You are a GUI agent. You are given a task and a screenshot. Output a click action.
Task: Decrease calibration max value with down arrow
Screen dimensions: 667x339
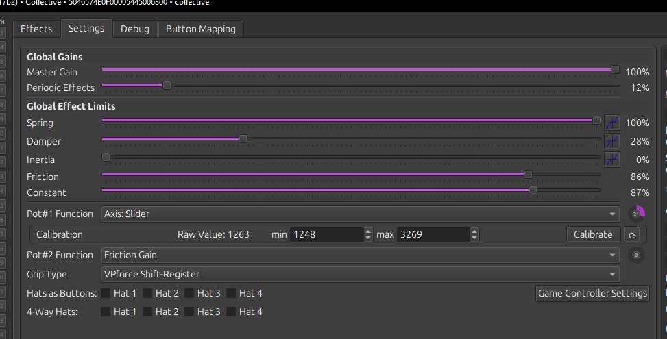474,238
